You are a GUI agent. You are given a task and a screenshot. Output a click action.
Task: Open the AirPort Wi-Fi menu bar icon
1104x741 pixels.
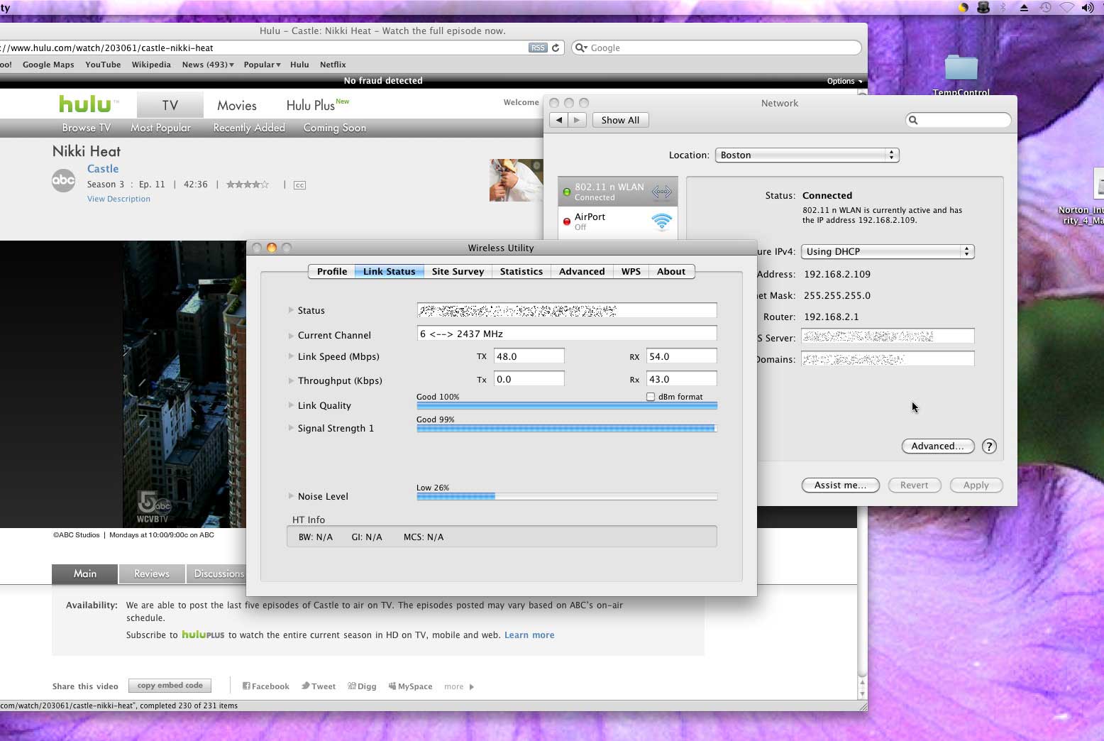click(x=1066, y=8)
